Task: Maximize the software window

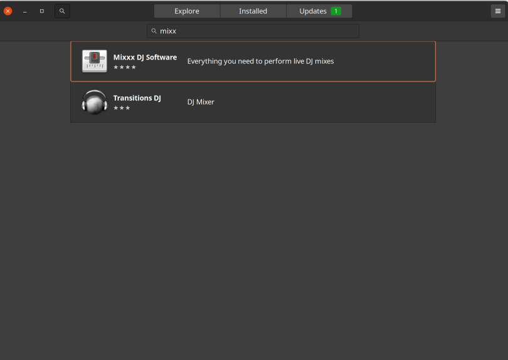Action: (42, 11)
